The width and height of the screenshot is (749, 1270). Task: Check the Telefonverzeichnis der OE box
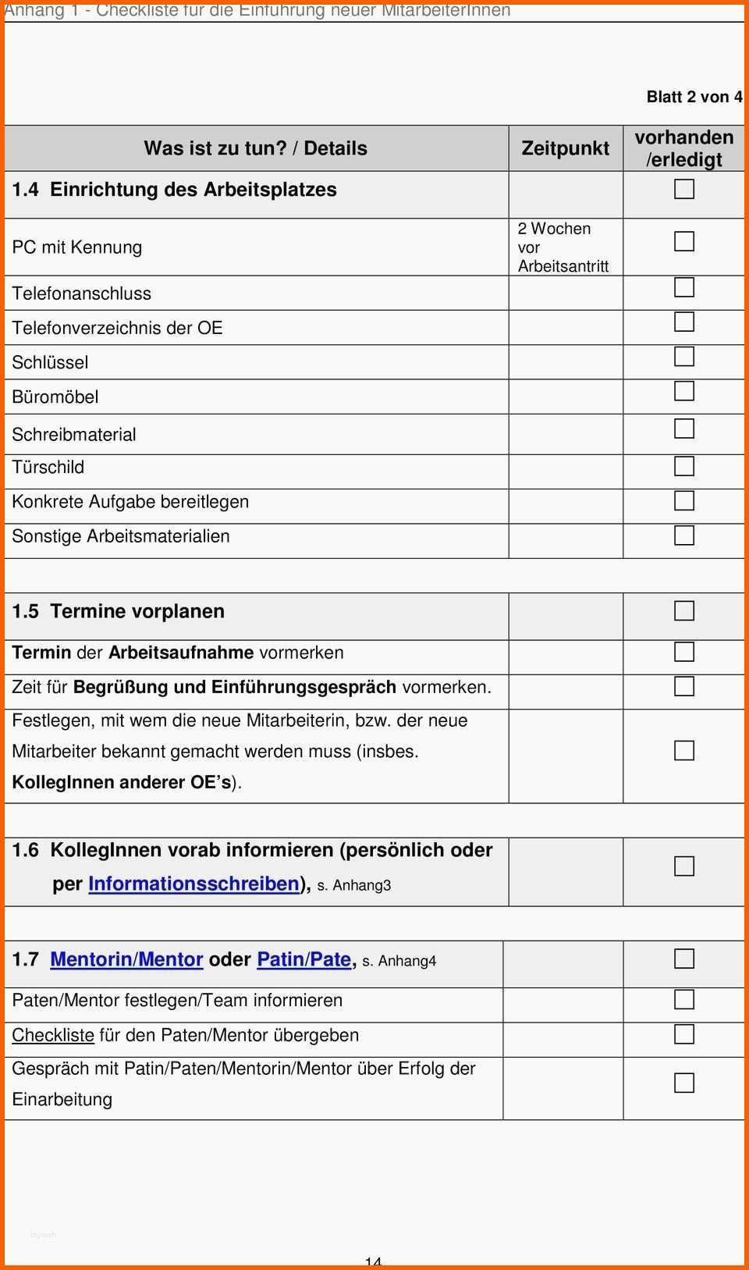point(684,322)
